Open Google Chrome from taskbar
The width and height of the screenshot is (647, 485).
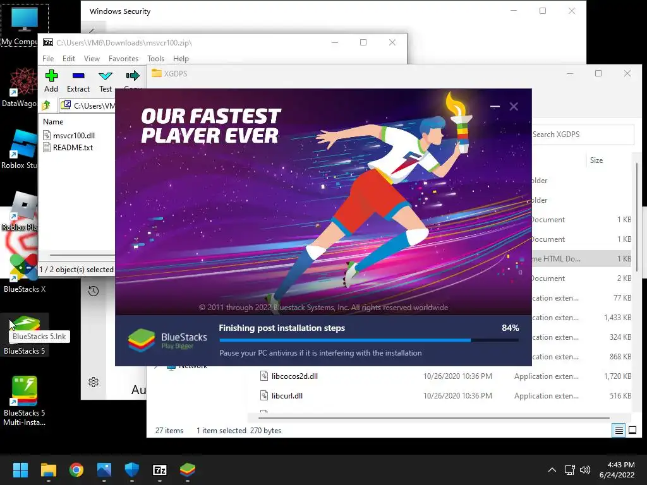[x=76, y=470]
